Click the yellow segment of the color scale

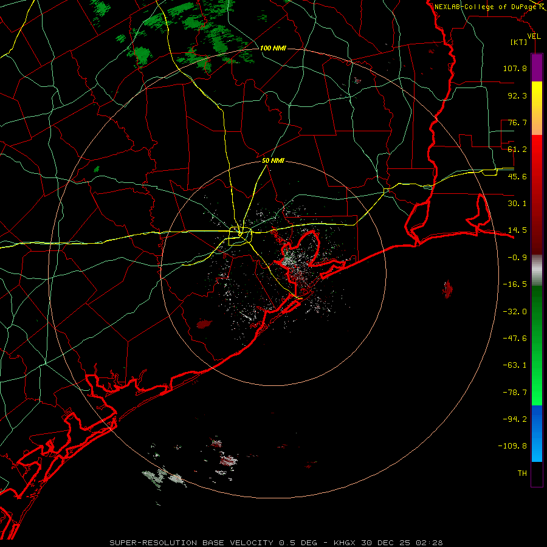[x=537, y=94]
